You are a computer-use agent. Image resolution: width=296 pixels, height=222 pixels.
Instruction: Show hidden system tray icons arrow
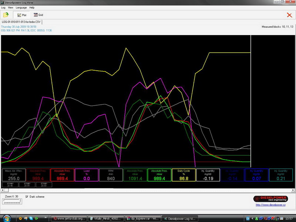coord(252,219)
